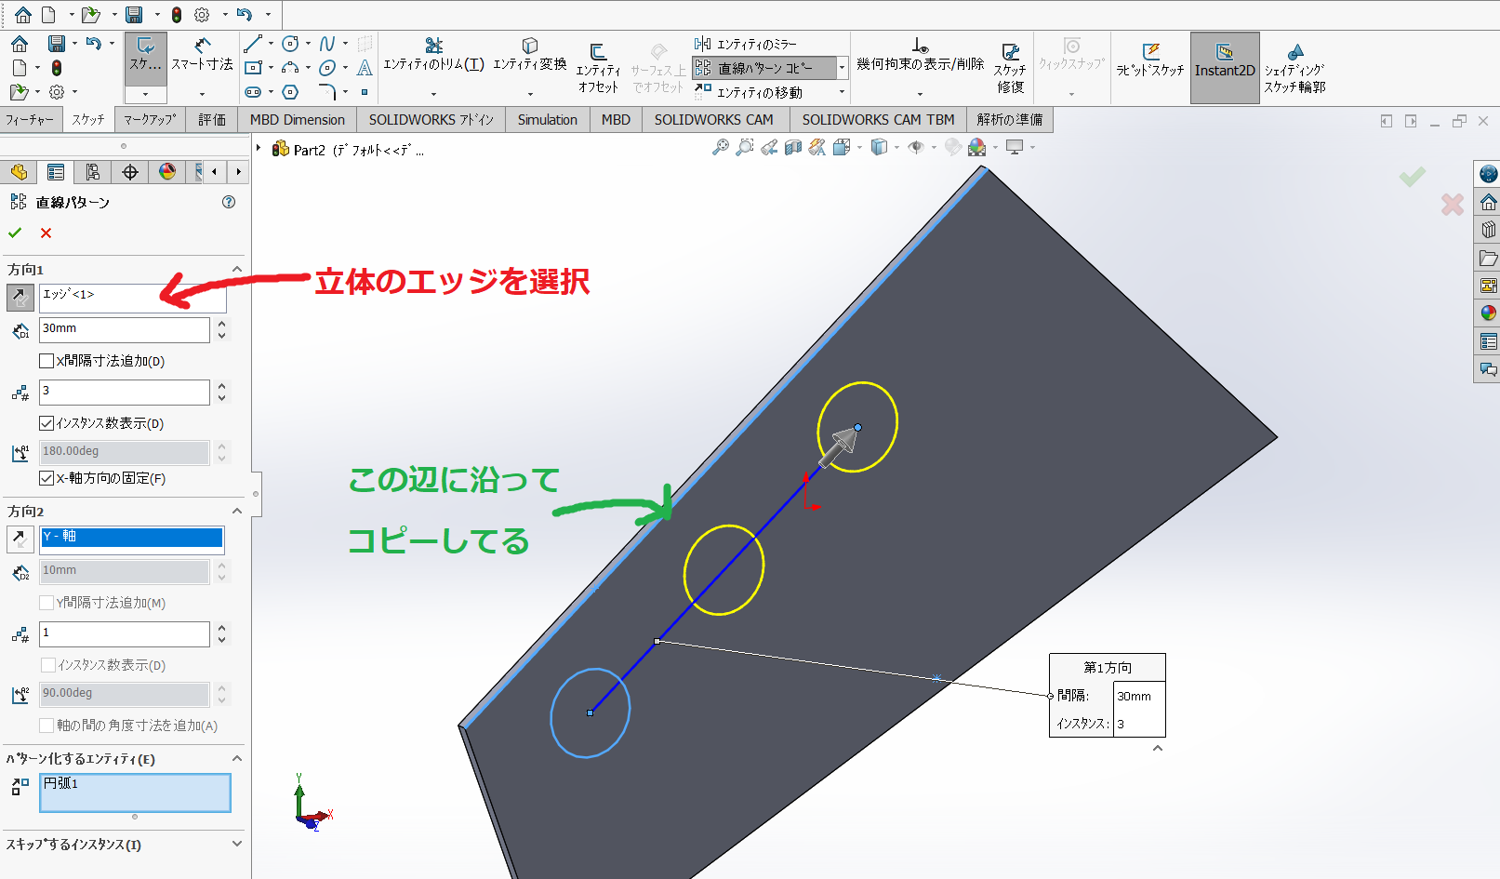Toggle Direction 1 インスタンス数表示(D) checkbox
1500x879 pixels.
click(x=46, y=423)
